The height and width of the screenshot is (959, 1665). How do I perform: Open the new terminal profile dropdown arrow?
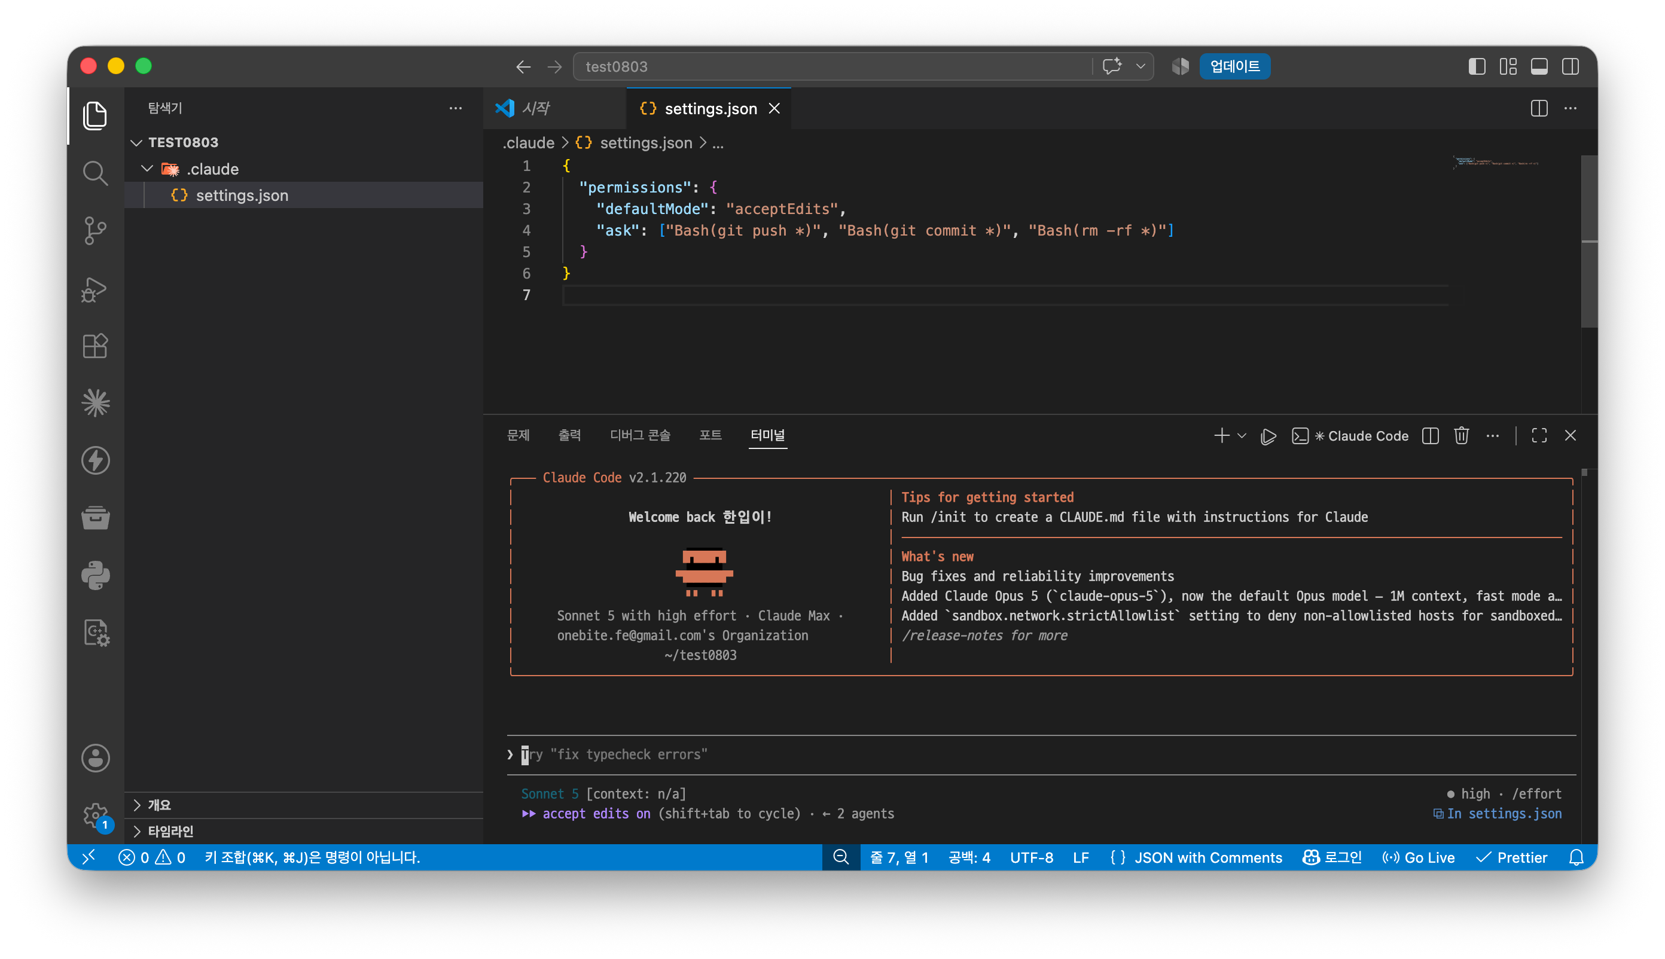[1242, 435]
